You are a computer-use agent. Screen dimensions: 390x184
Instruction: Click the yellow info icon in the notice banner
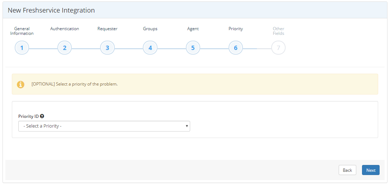[x=21, y=84]
